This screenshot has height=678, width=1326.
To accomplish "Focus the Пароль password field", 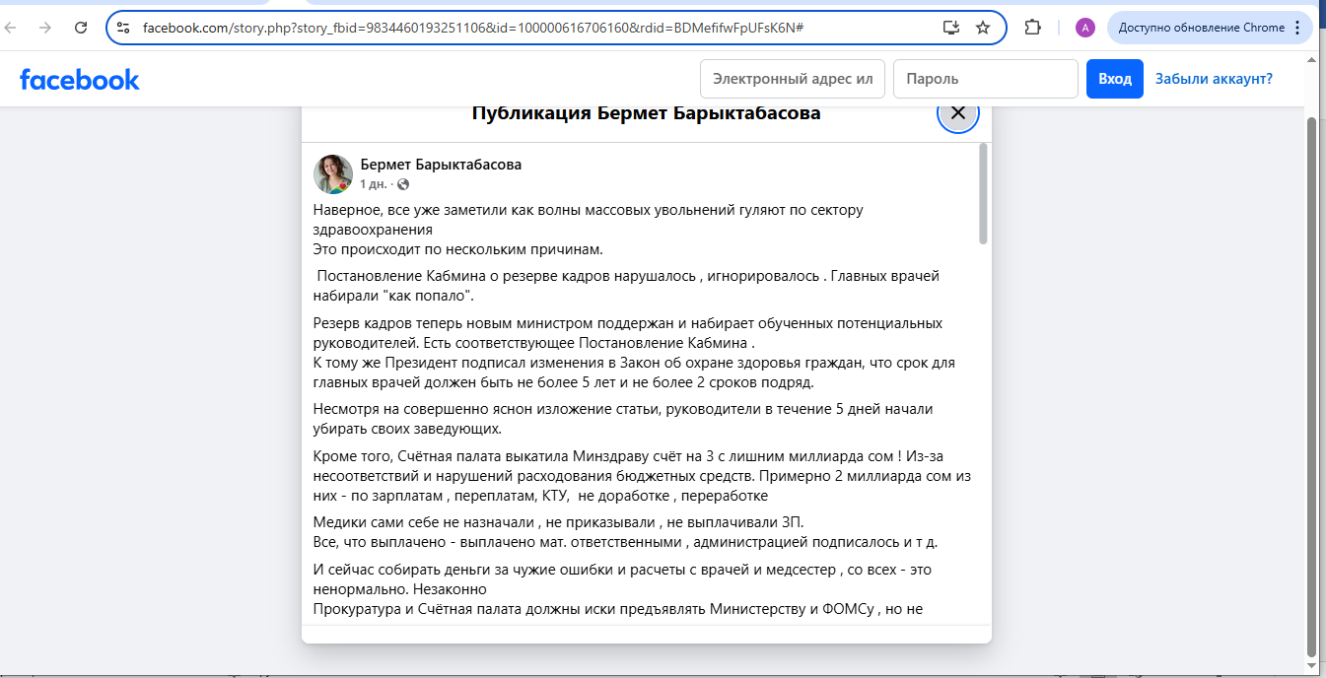I will (985, 79).
